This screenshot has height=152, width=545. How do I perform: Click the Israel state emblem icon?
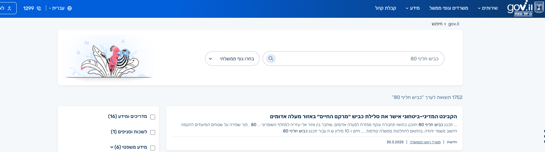click(x=539, y=7)
